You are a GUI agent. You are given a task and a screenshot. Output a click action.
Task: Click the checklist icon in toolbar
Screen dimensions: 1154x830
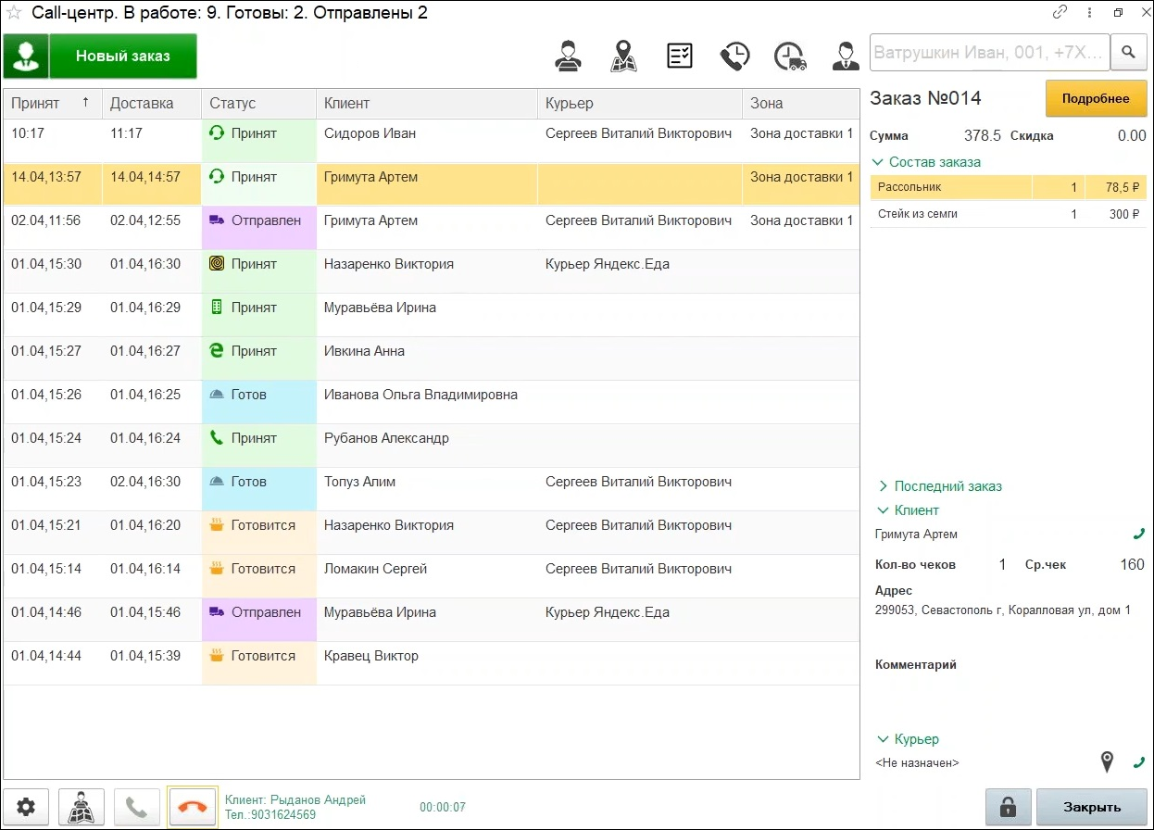[x=680, y=56]
